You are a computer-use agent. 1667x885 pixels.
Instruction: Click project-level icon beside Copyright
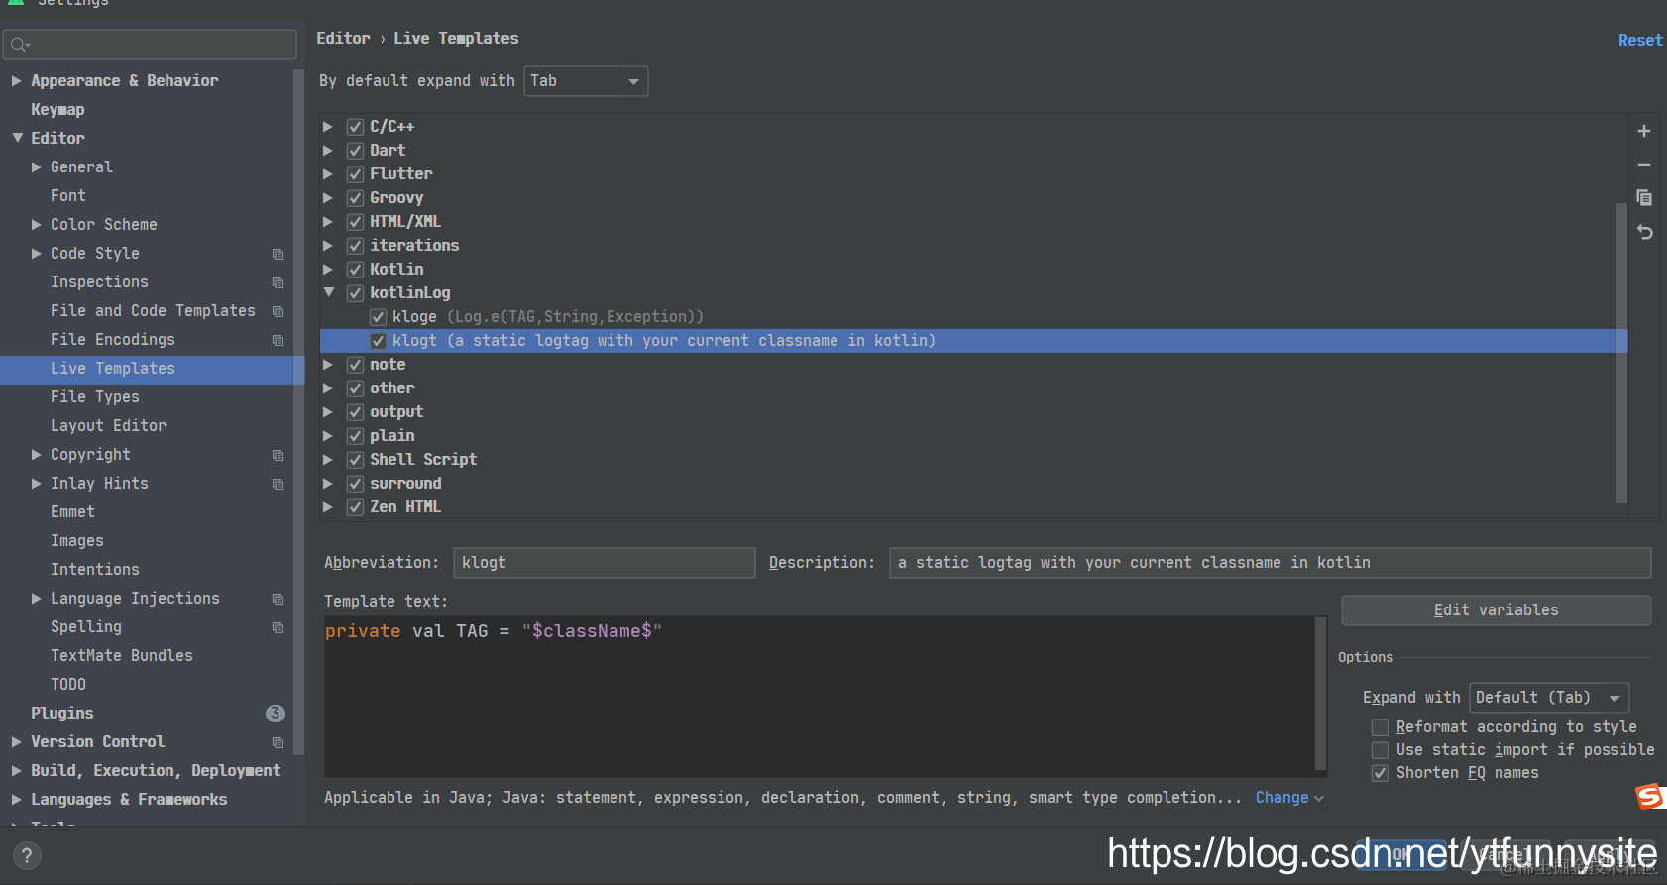(278, 455)
